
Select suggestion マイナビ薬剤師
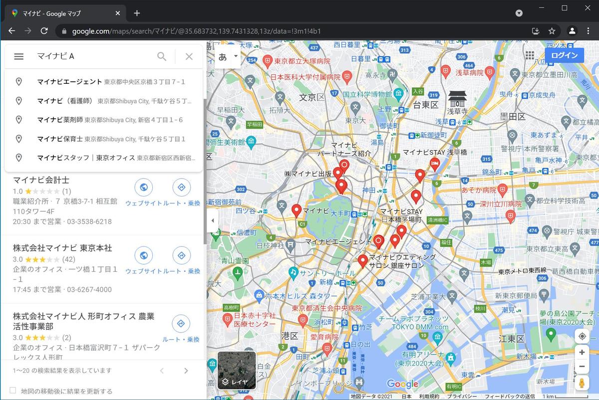(x=104, y=120)
